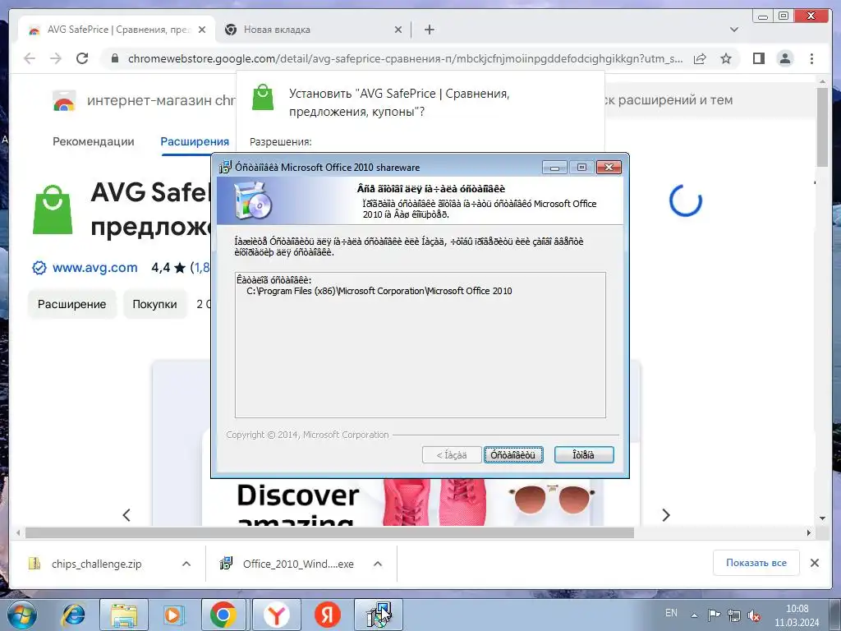Click the Chrome Web Store logo
The width and height of the screenshot is (841, 631).
64,100
